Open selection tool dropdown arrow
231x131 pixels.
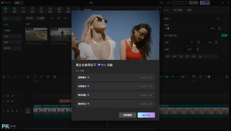click(8, 77)
